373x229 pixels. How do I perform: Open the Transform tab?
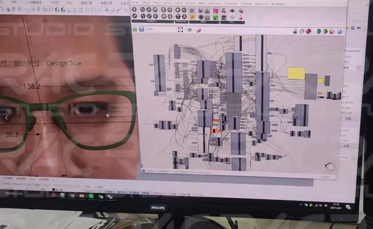[x=231, y=3]
